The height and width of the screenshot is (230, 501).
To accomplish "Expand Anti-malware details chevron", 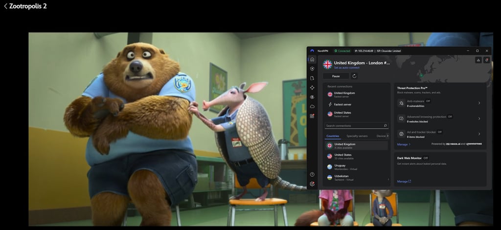I will 479,103.
